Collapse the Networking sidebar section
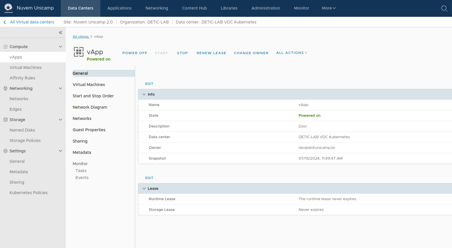452x248 pixels. (x=60, y=88)
